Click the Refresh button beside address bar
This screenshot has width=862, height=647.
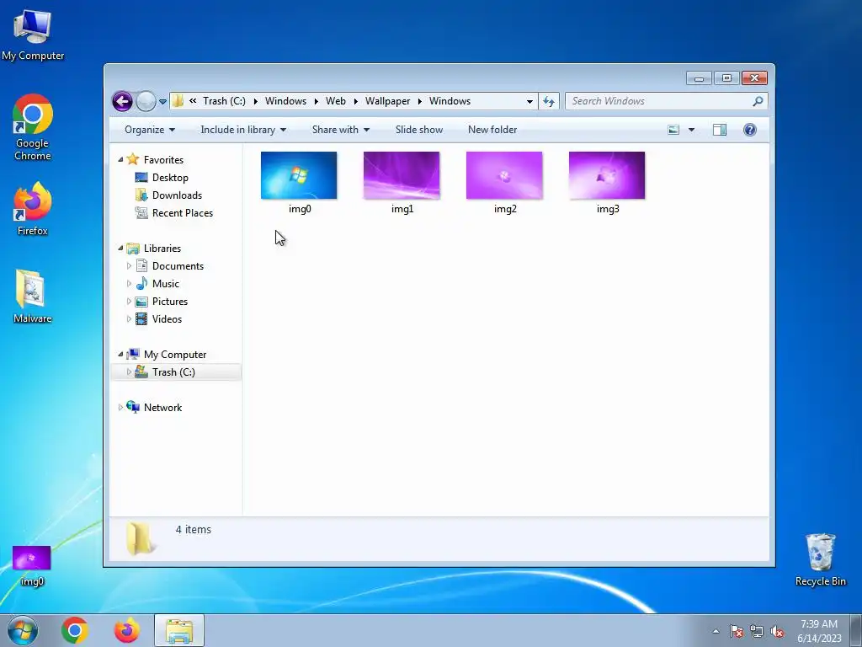pyautogui.click(x=549, y=101)
